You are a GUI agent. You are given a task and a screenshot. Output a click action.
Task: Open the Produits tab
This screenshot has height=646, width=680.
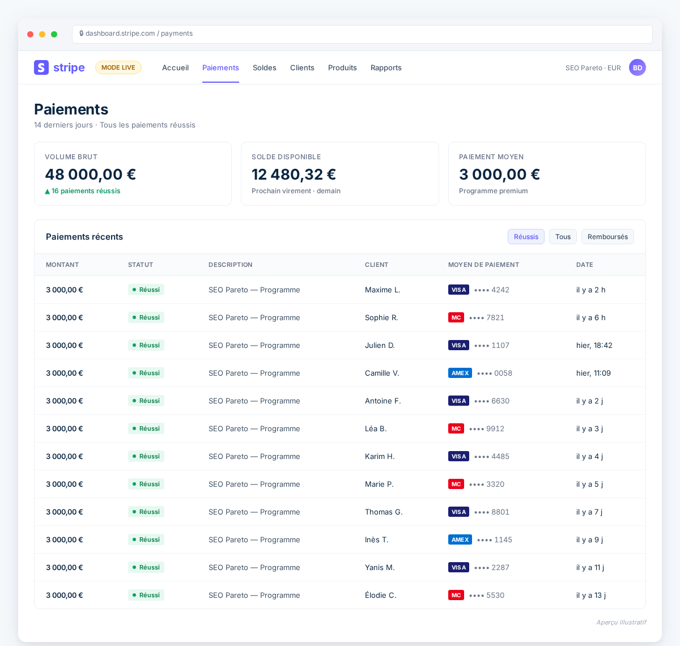coord(342,67)
